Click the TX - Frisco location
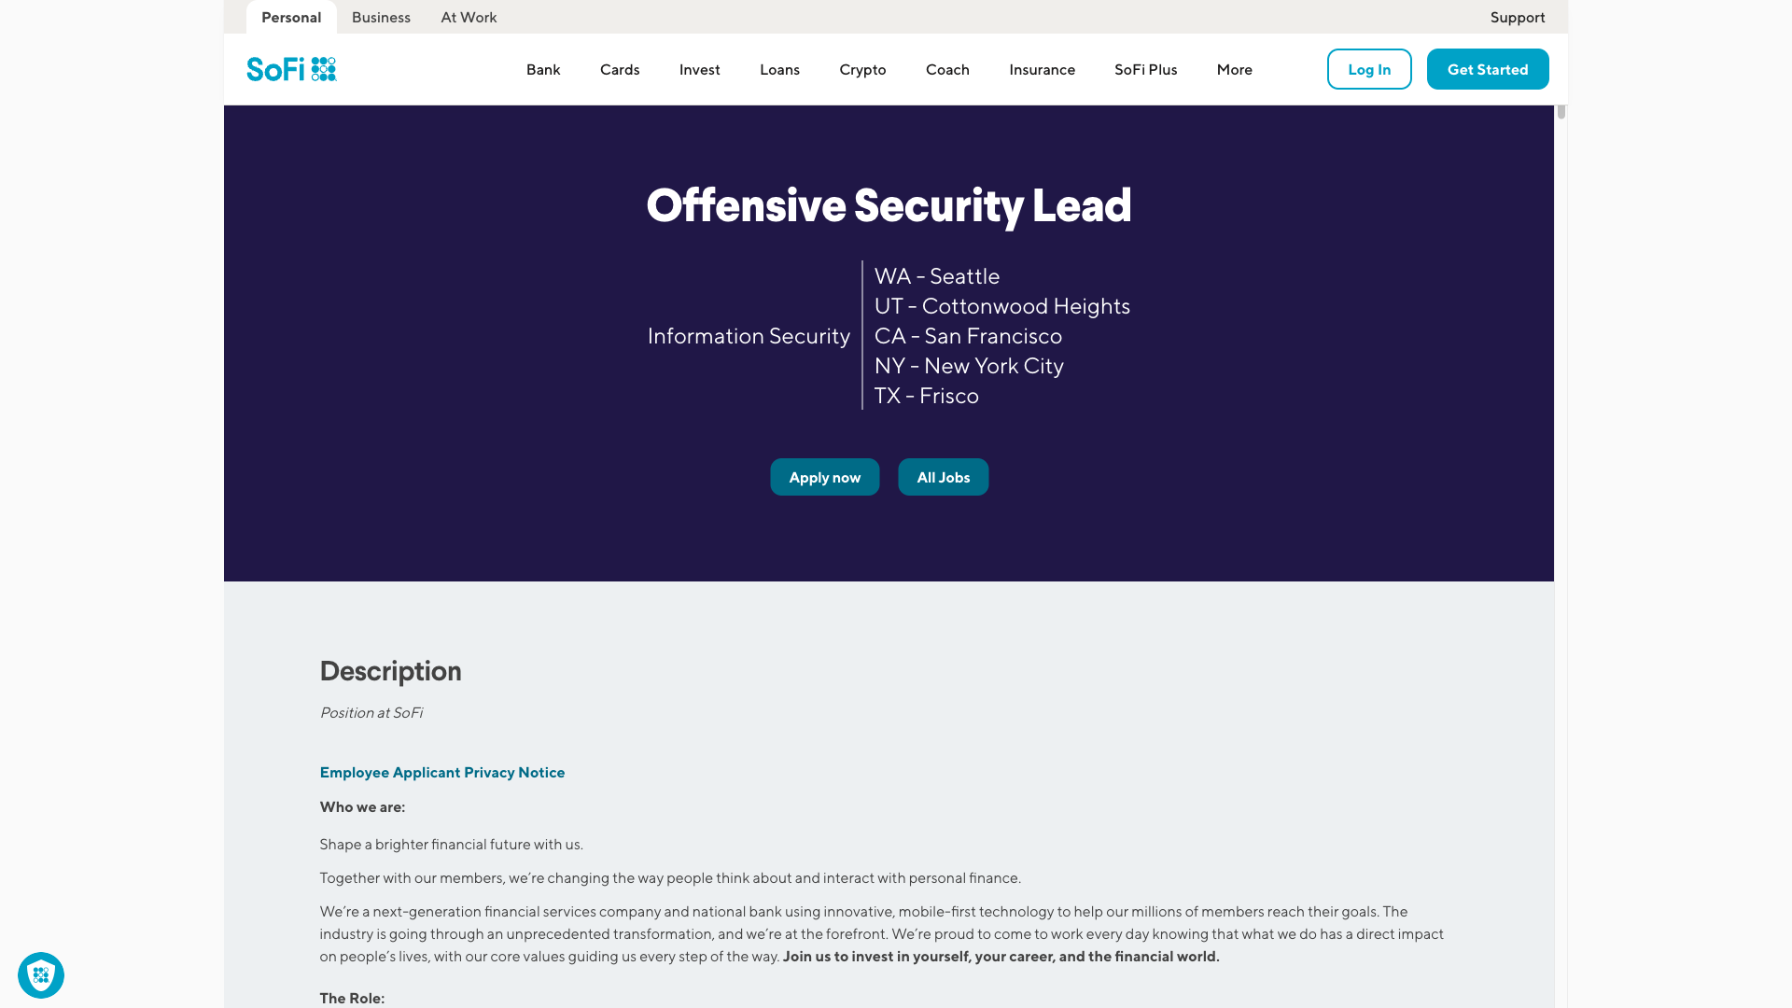The width and height of the screenshot is (1792, 1008). [x=926, y=396]
